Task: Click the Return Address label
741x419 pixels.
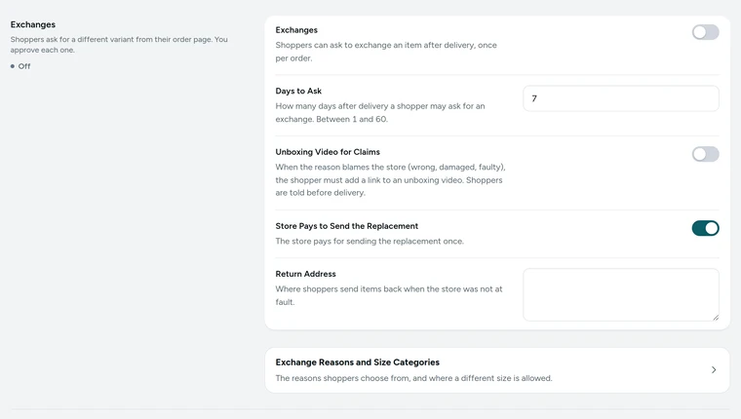Action: click(x=306, y=274)
